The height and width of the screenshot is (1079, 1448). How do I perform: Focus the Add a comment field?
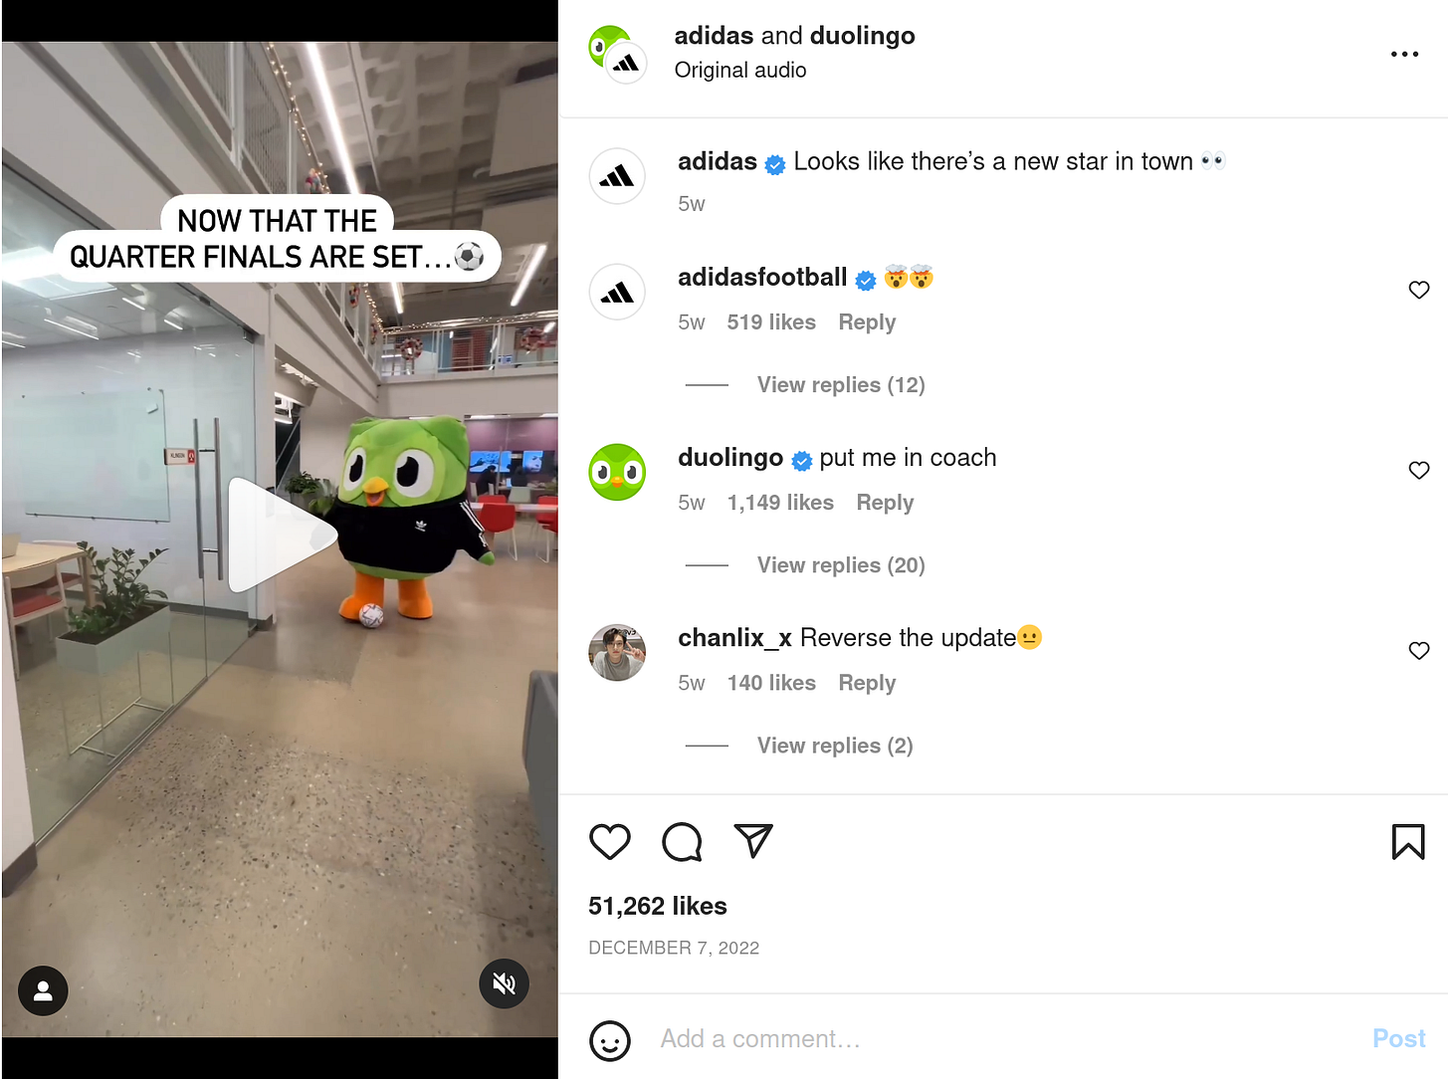tap(1005, 1039)
